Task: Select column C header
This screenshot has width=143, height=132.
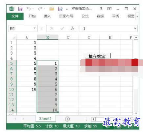Action: click(68, 37)
